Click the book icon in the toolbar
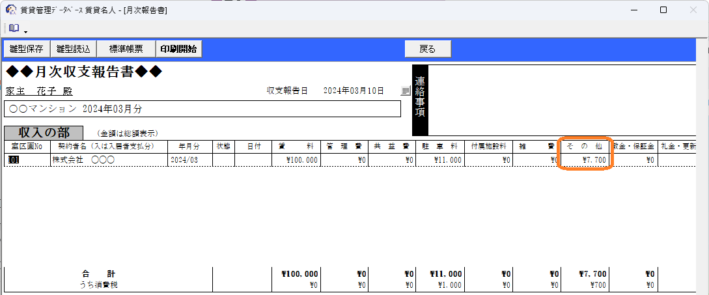The image size is (709, 295). 14,28
